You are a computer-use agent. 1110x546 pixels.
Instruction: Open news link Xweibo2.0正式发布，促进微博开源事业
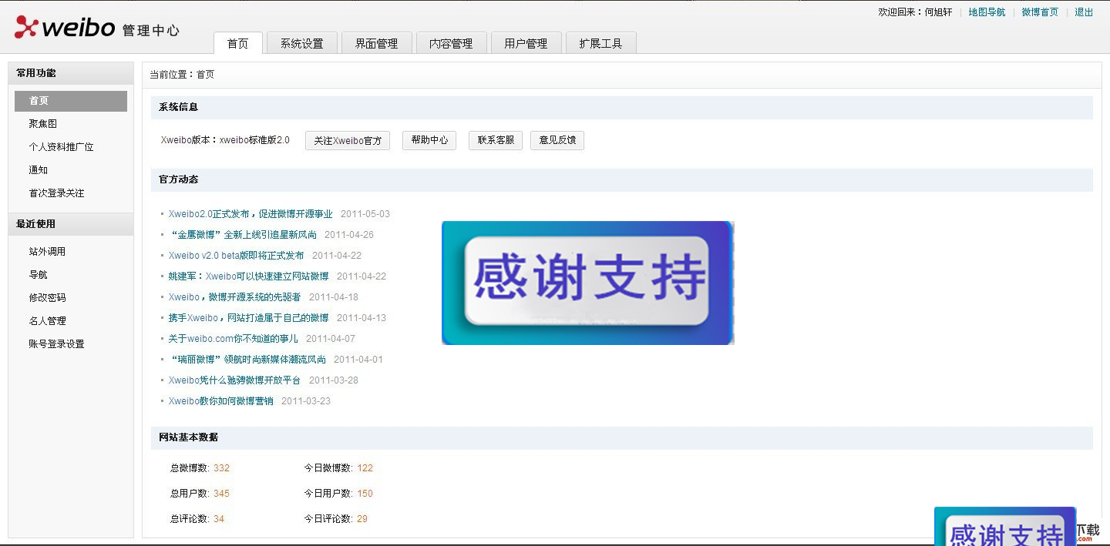(x=251, y=214)
